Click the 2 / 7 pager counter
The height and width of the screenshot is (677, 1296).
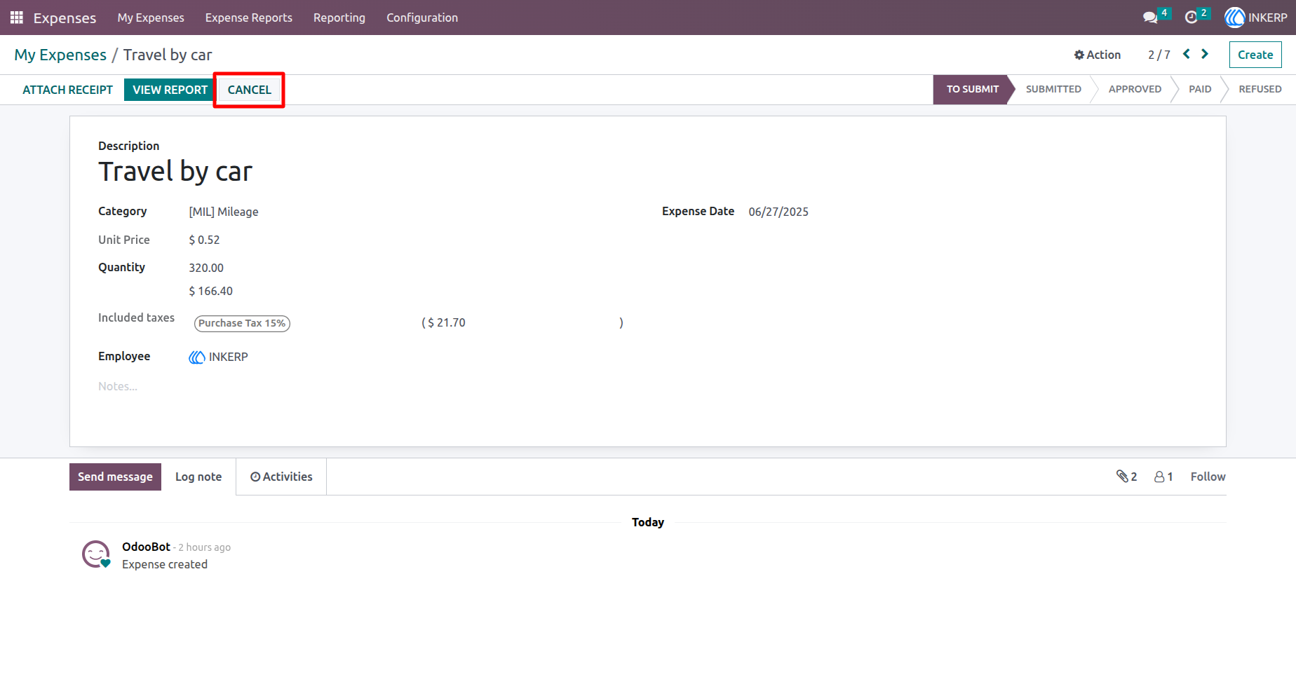(x=1159, y=55)
